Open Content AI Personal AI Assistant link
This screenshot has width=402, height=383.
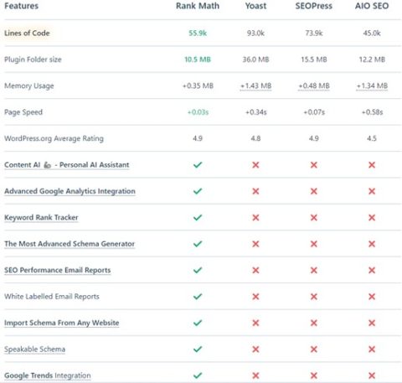click(x=67, y=165)
